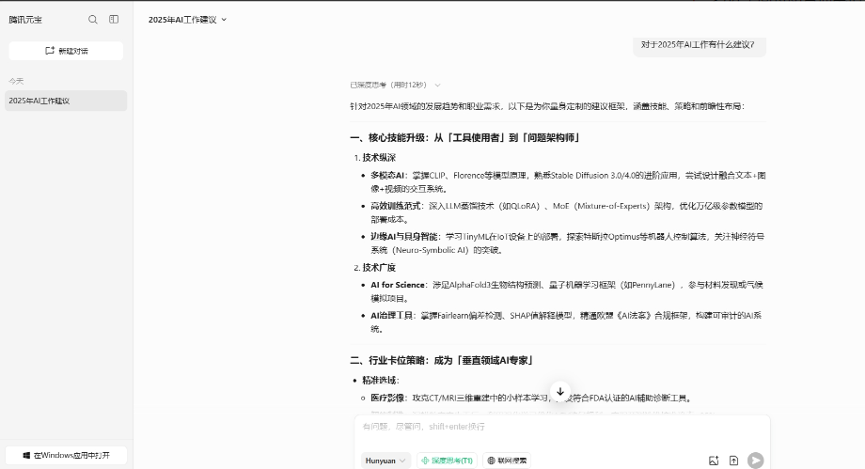Open the Hunyuan model dropdown
Image resolution: width=865 pixels, height=469 pixels.
point(385,461)
